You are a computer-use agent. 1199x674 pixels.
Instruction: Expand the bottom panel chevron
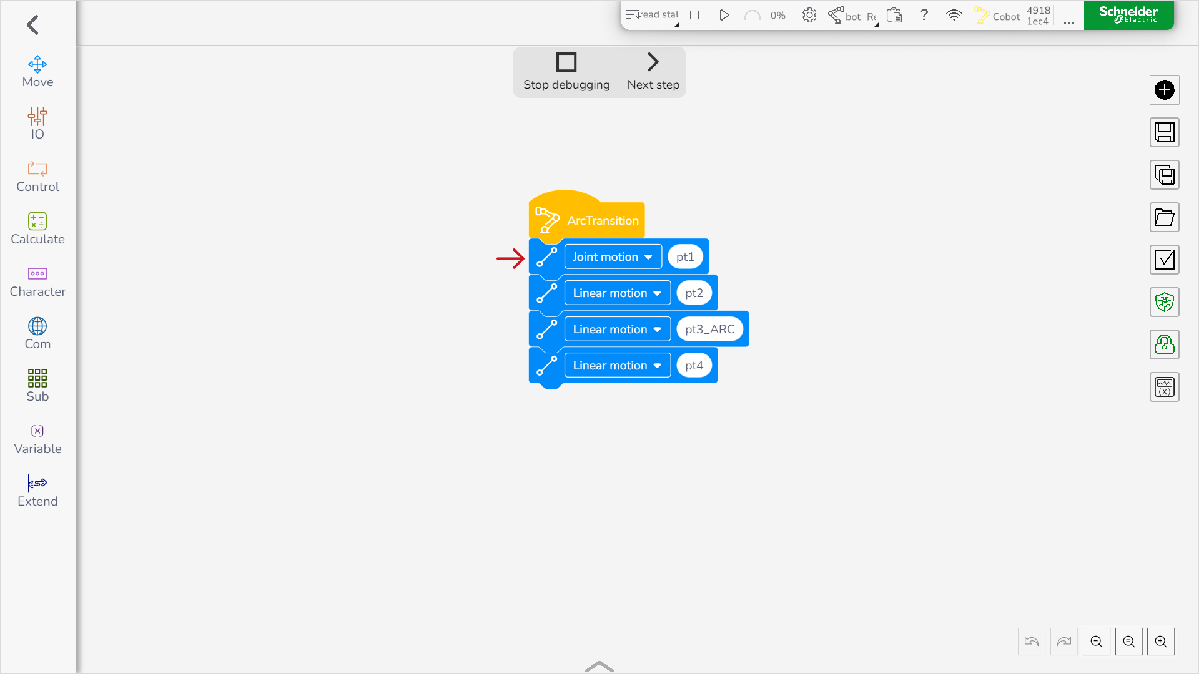599,666
